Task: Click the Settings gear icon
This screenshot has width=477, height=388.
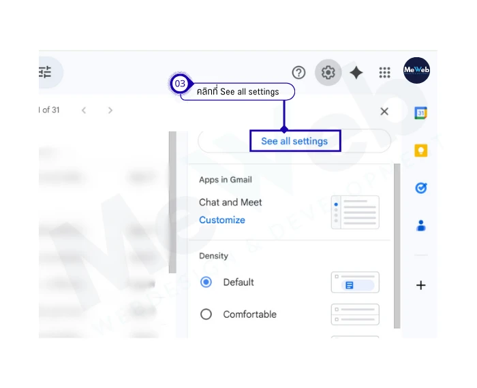Action: (x=328, y=72)
